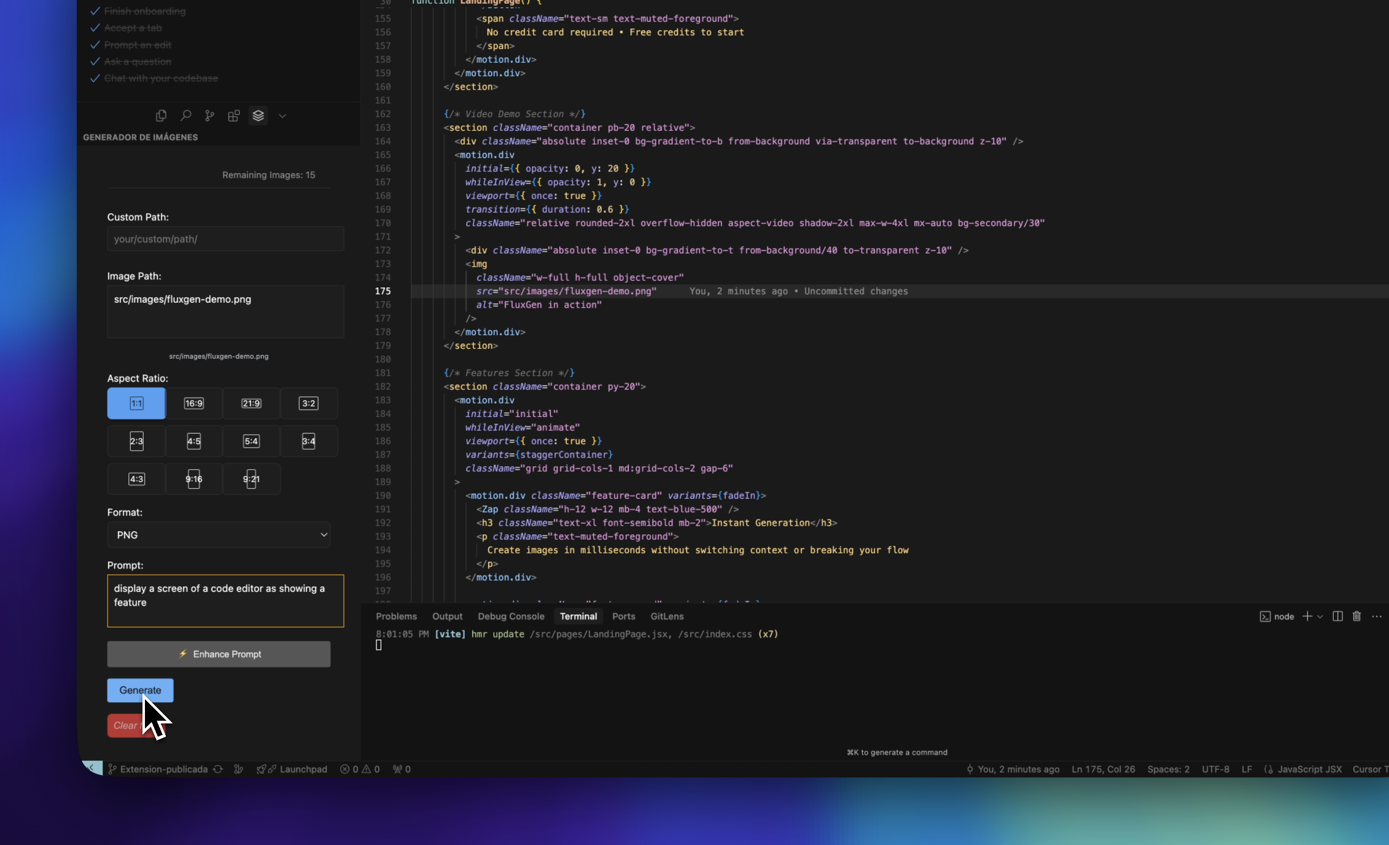The image size is (1389, 845).
Task: Open the Extensions icon in the sidebar toolbar
Action: [233, 115]
